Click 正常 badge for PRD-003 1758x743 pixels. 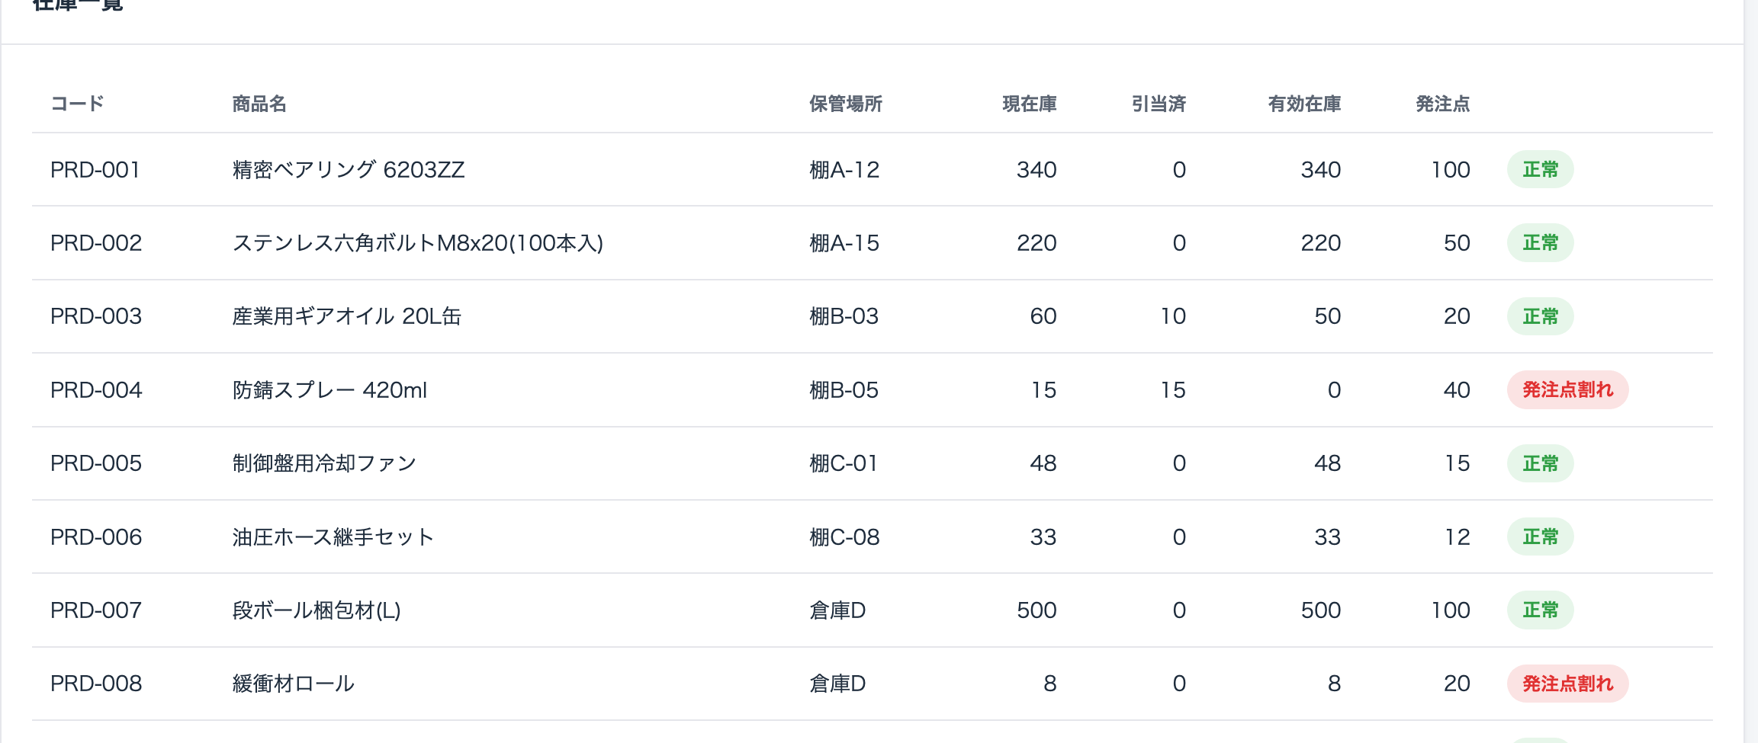click(1540, 316)
